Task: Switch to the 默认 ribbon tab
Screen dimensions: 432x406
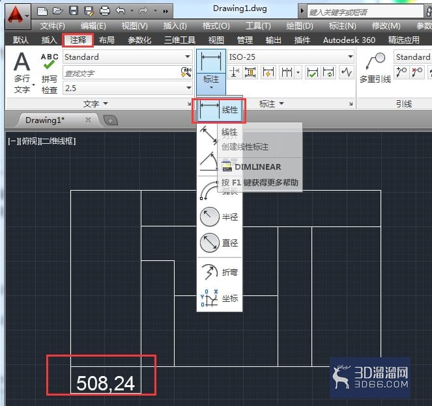Action: tap(21, 40)
